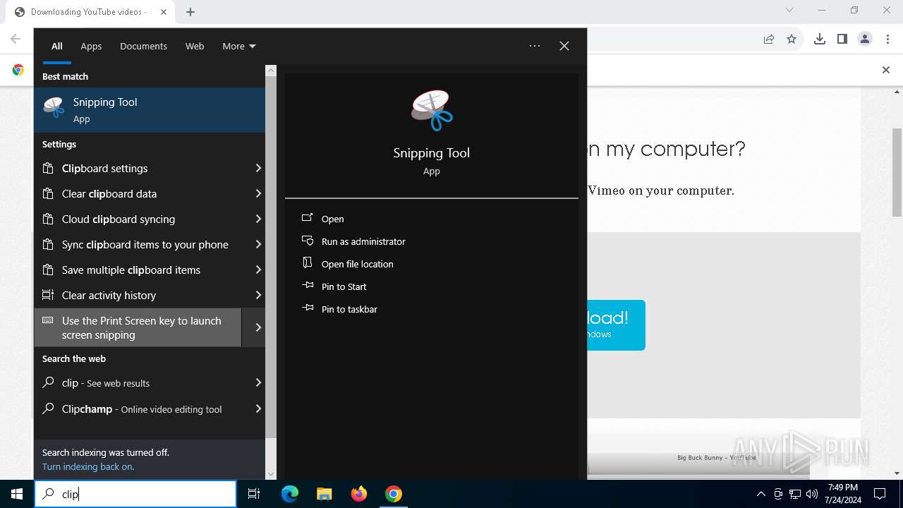Click the Clear activity history icon
Screen dimensions: 903x508
point(48,295)
